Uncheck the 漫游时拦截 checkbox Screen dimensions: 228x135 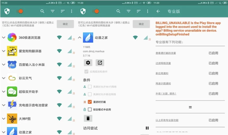click(x=90, y=102)
